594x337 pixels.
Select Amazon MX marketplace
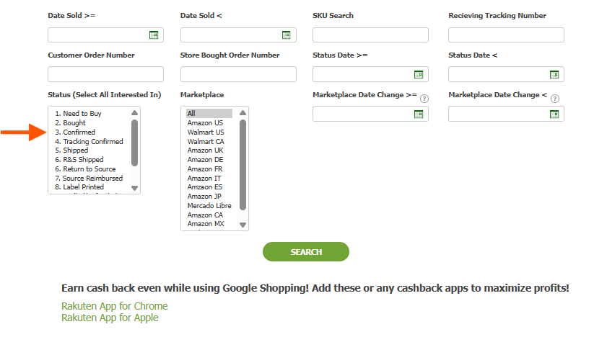[206, 224]
